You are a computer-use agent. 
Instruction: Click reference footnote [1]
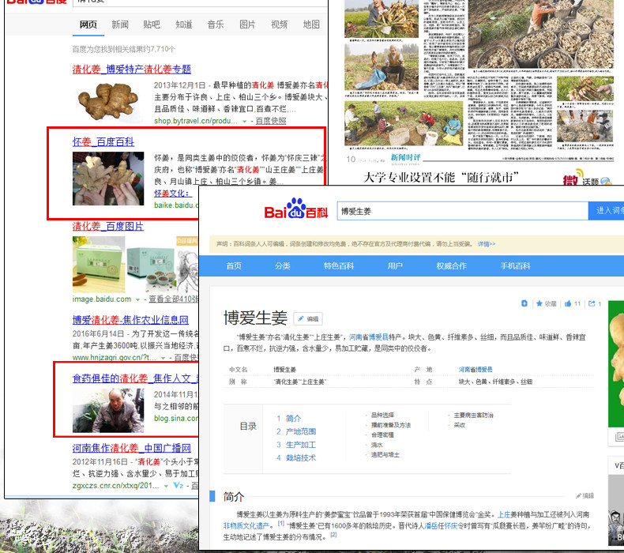tap(281, 524)
